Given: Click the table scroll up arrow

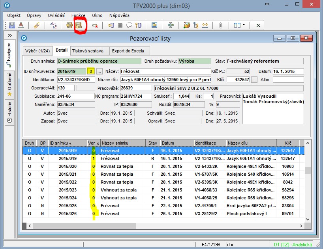Looking at the screenshot, I should pyautogui.click(x=308, y=143).
